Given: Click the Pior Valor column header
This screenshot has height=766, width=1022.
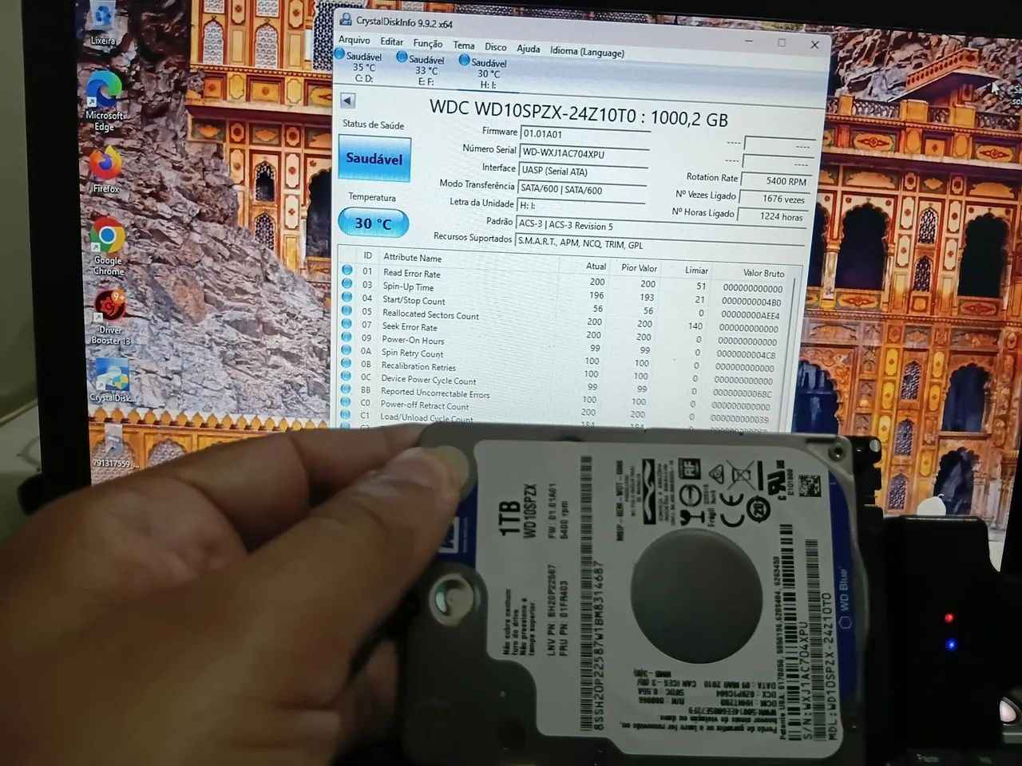Looking at the screenshot, I should (639, 268).
